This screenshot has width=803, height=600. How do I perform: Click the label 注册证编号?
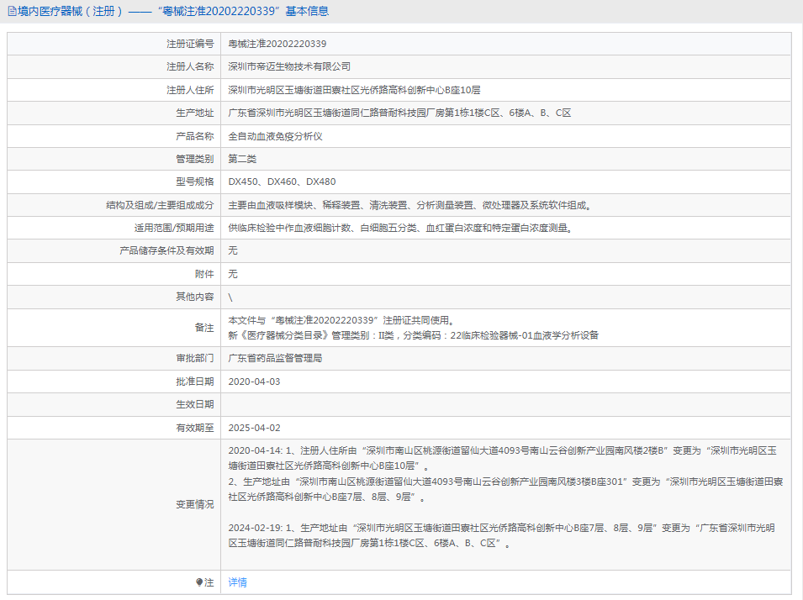(x=190, y=44)
